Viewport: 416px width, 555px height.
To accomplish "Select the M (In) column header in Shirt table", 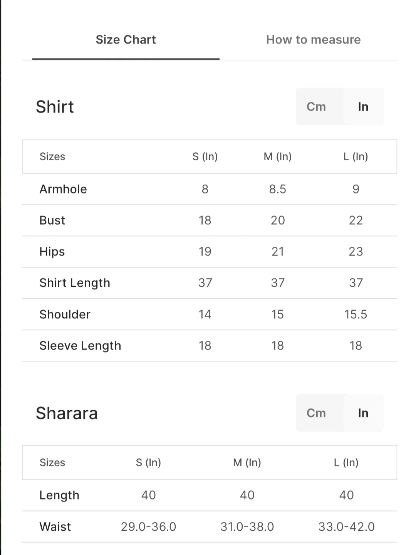I will 277,156.
